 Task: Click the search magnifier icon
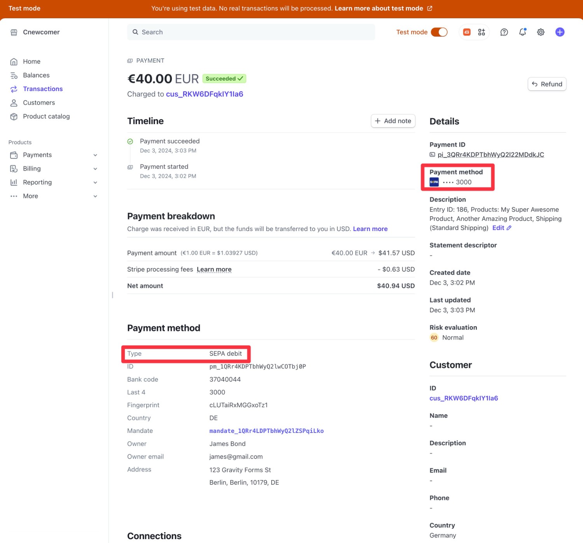135,32
